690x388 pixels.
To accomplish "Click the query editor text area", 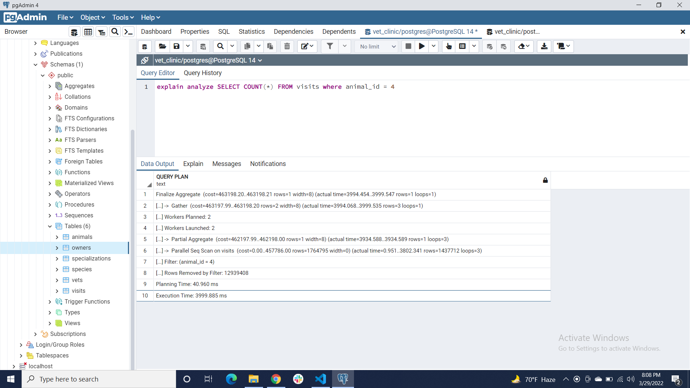I will pyautogui.click(x=395, y=119).
